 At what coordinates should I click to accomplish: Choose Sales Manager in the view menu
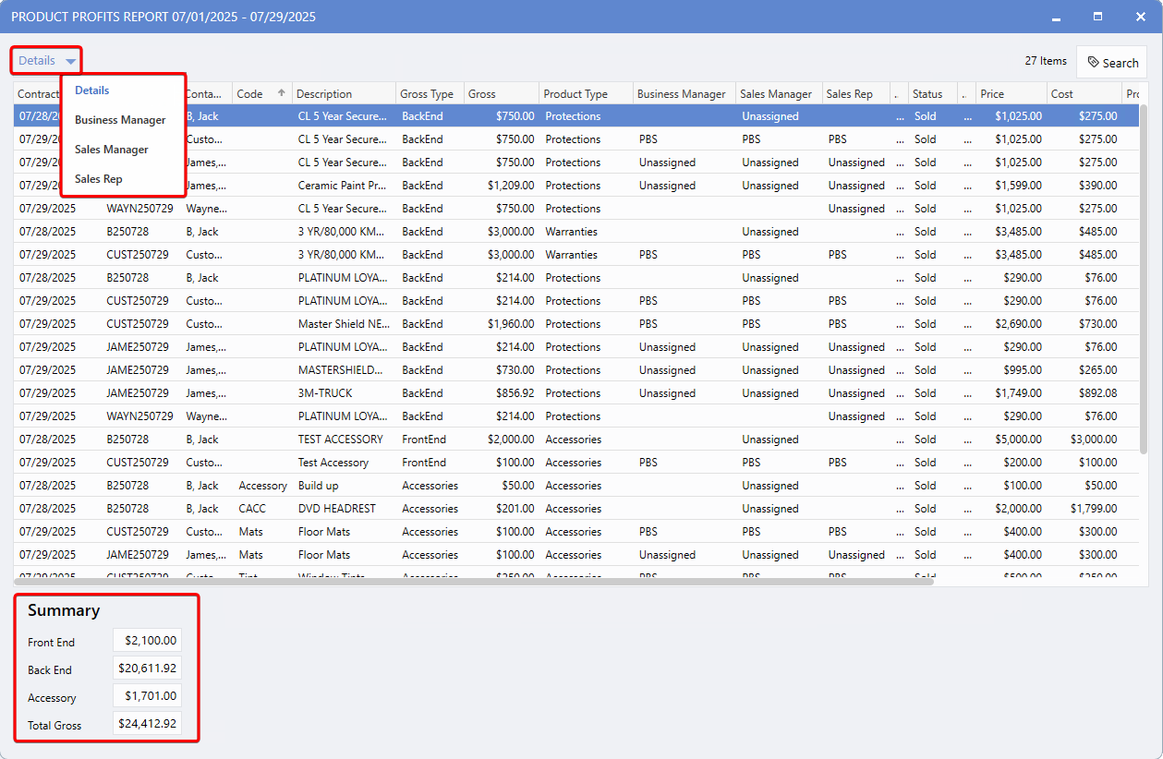tap(112, 150)
